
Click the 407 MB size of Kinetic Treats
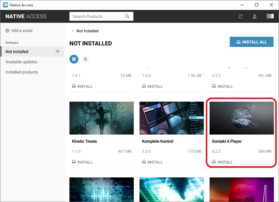pyautogui.click(x=124, y=151)
